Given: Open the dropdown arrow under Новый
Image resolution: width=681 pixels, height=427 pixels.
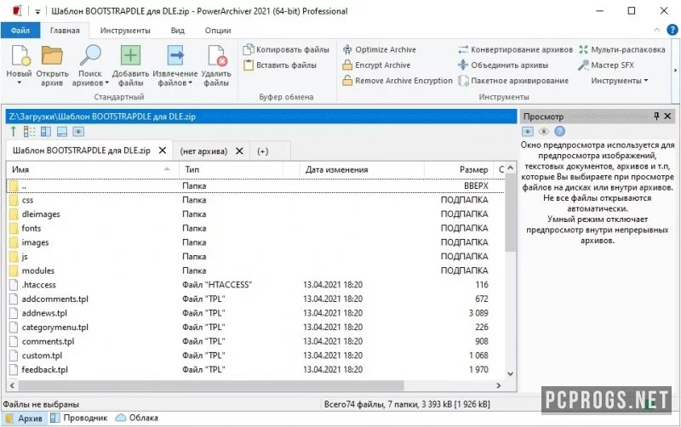Looking at the screenshot, I should pyautogui.click(x=19, y=83).
